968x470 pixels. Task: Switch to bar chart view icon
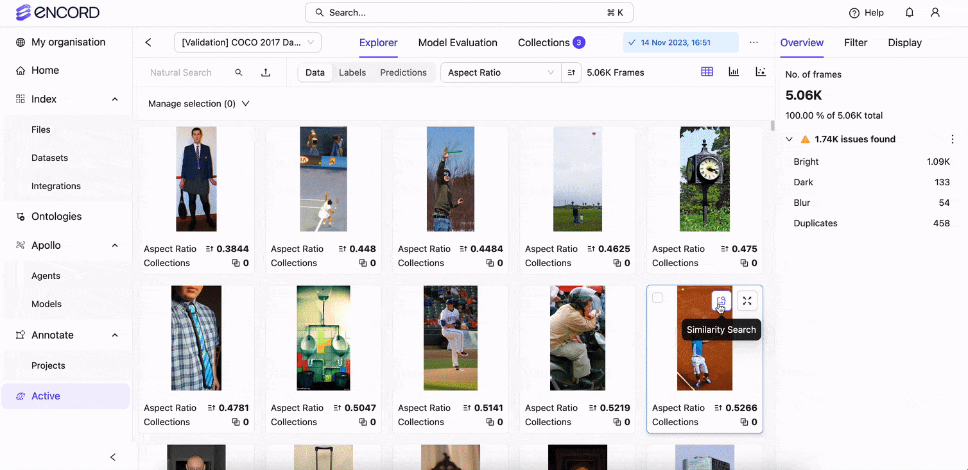coord(734,72)
